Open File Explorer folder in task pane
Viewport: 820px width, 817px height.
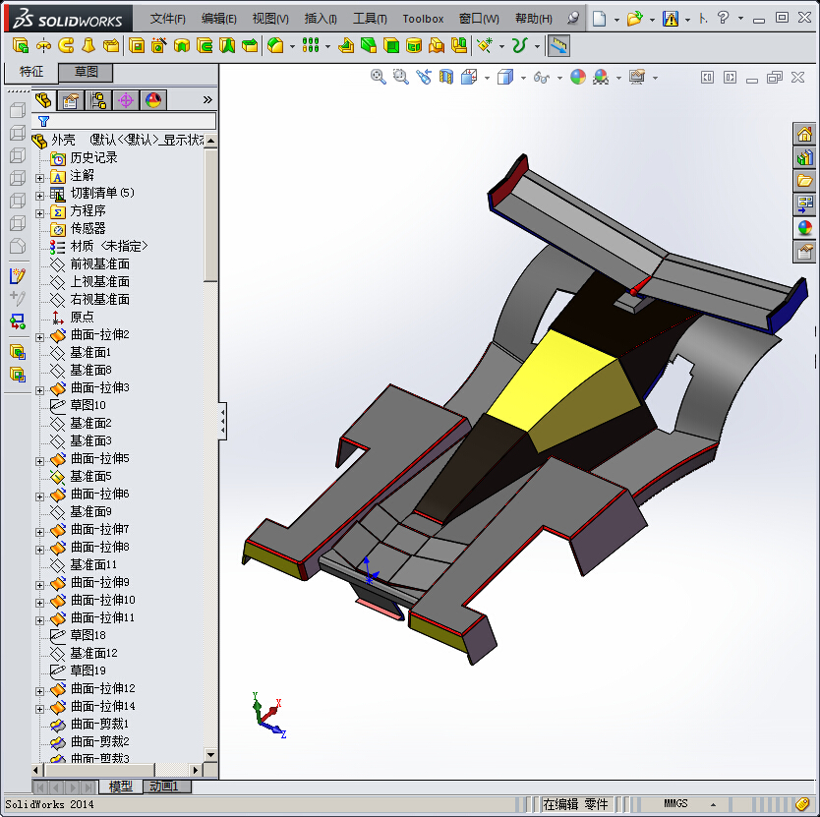pyautogui.click(x=805, y=181)
